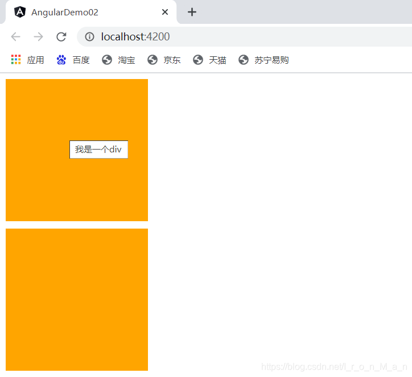Click the browser back arrow
Viewport: 412px width, 377px height.
pyautogui.click(x=16, y=37)
